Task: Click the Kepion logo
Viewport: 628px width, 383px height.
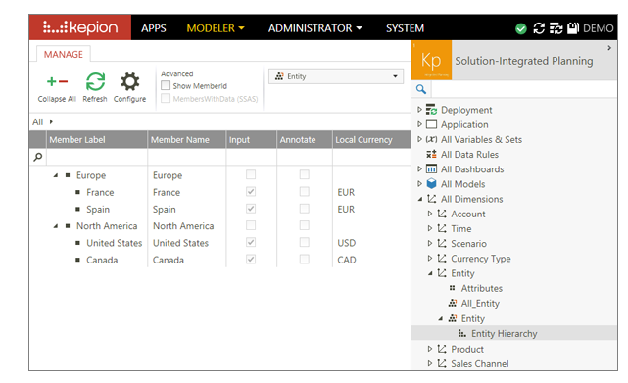Action: 80,27
